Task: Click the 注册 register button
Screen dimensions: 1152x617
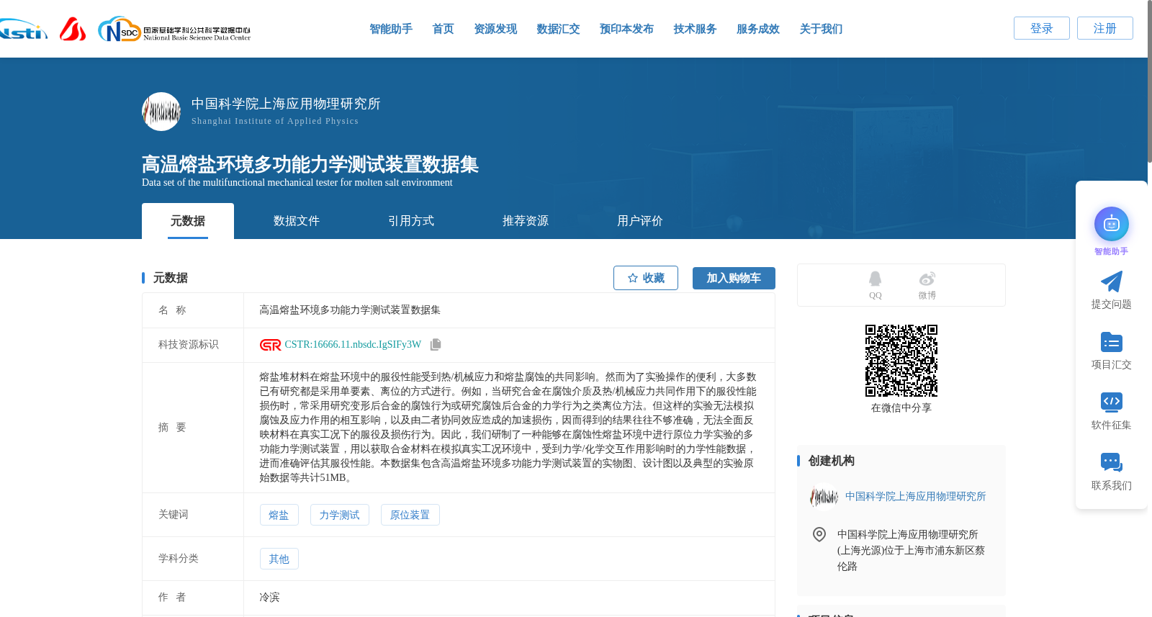Action: [x=1105, y=28]
